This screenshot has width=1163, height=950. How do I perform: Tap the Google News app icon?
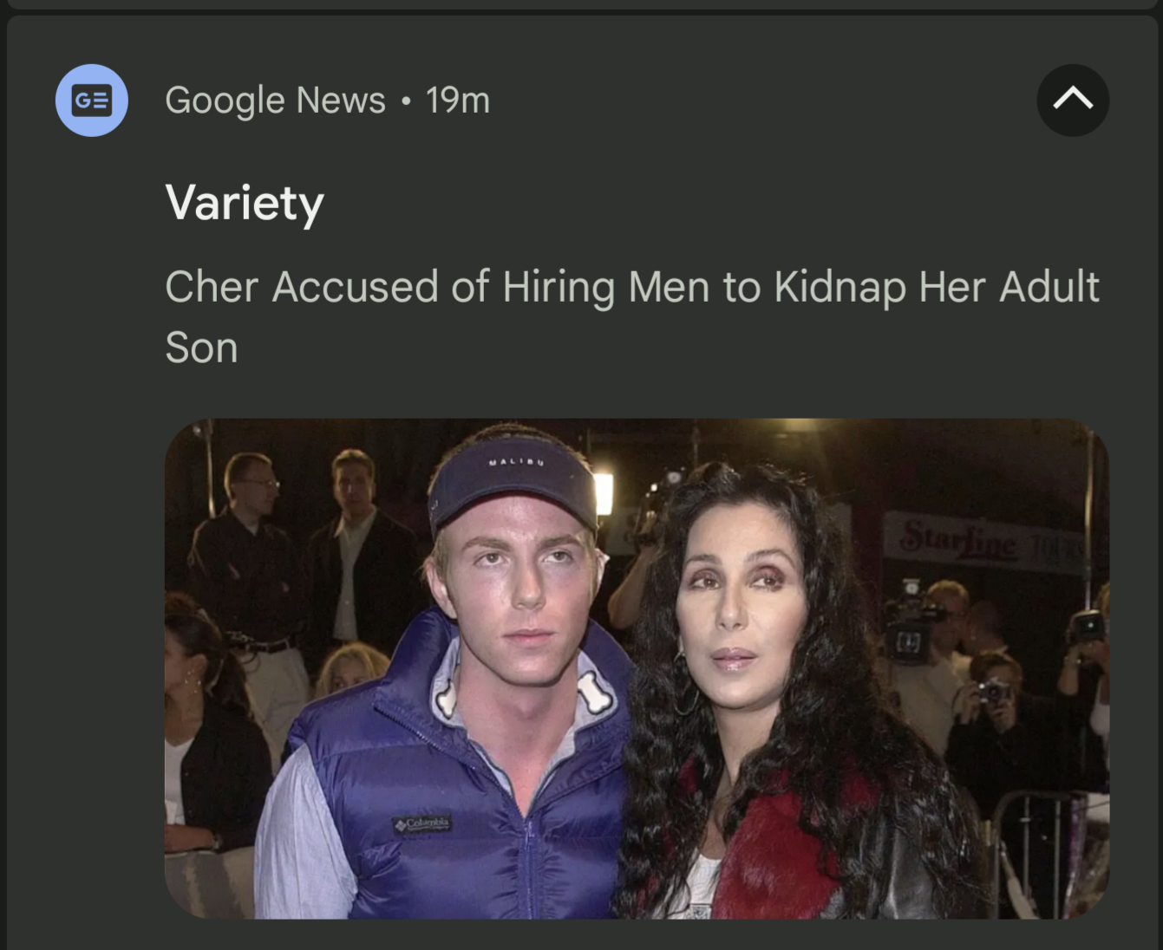click(x=91, y=101)
